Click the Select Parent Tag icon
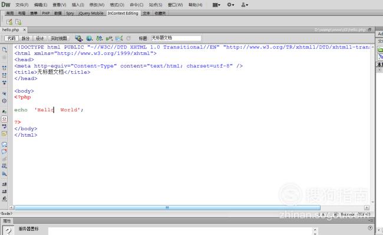Screen dimensions: 383x235 [4, 94]
